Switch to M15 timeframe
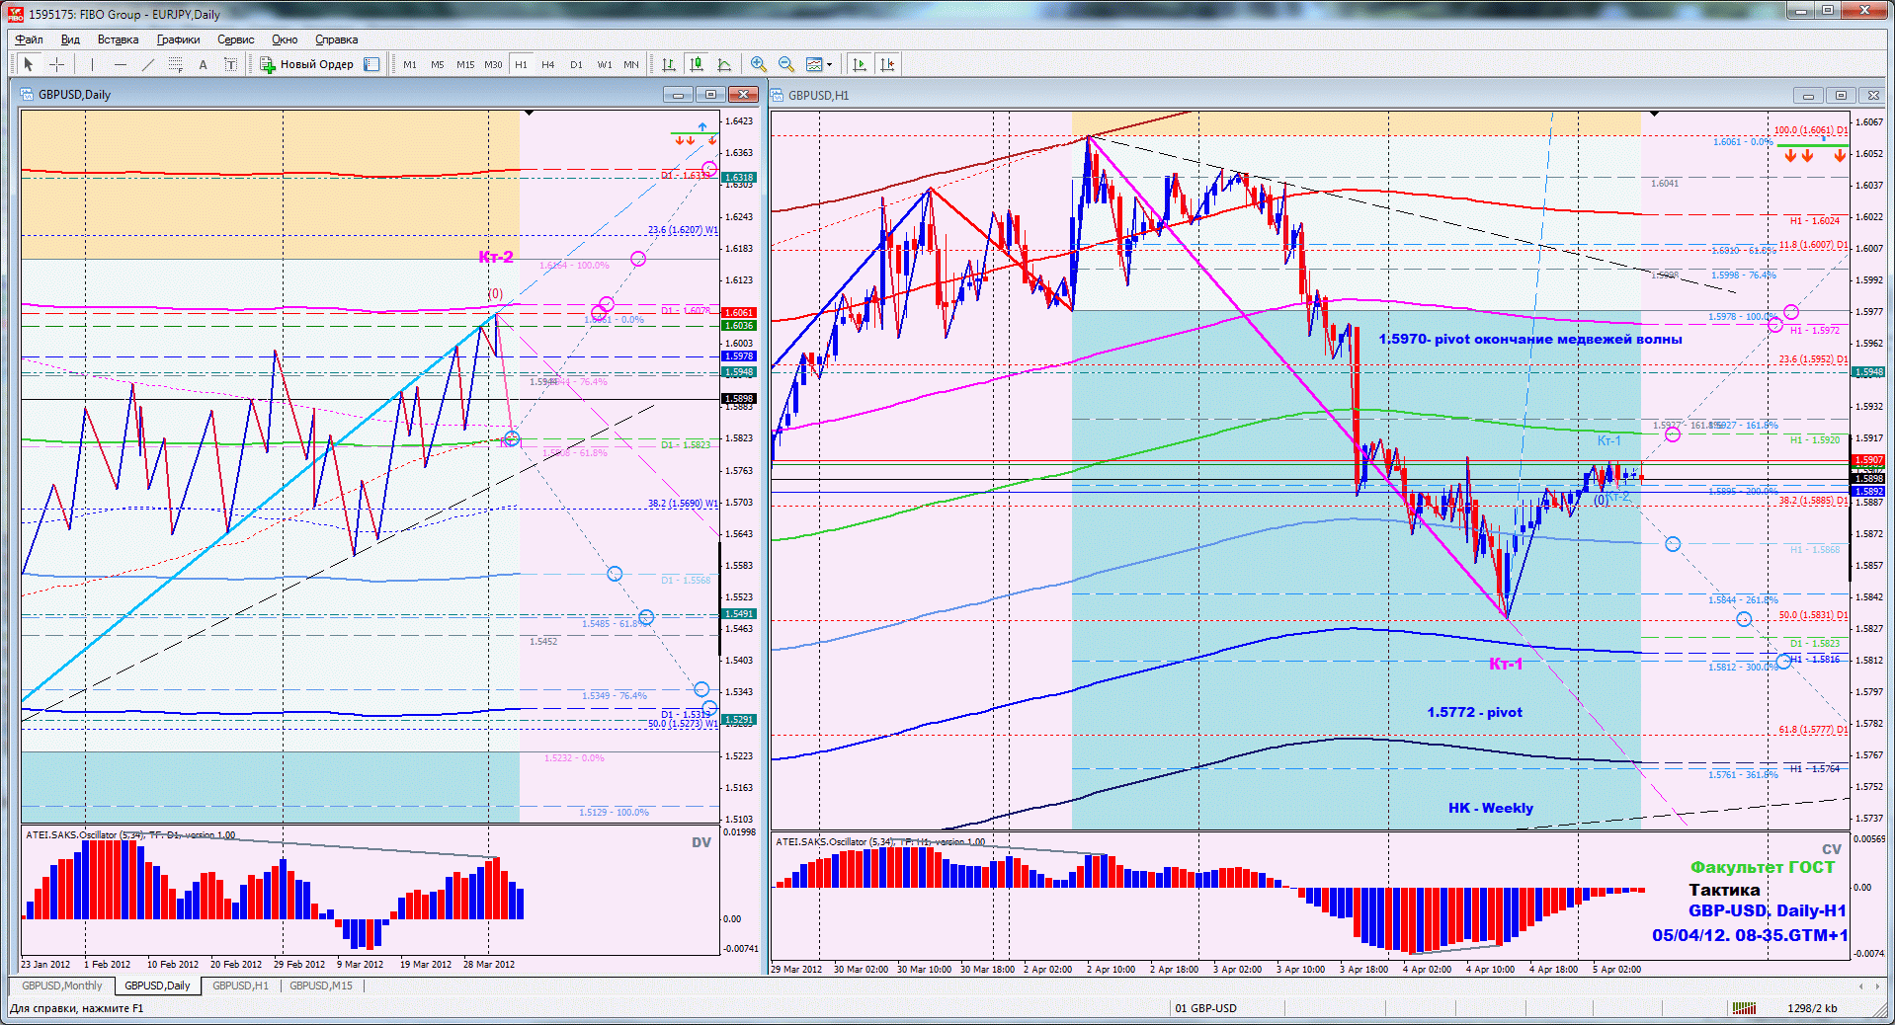 [465, 64]
